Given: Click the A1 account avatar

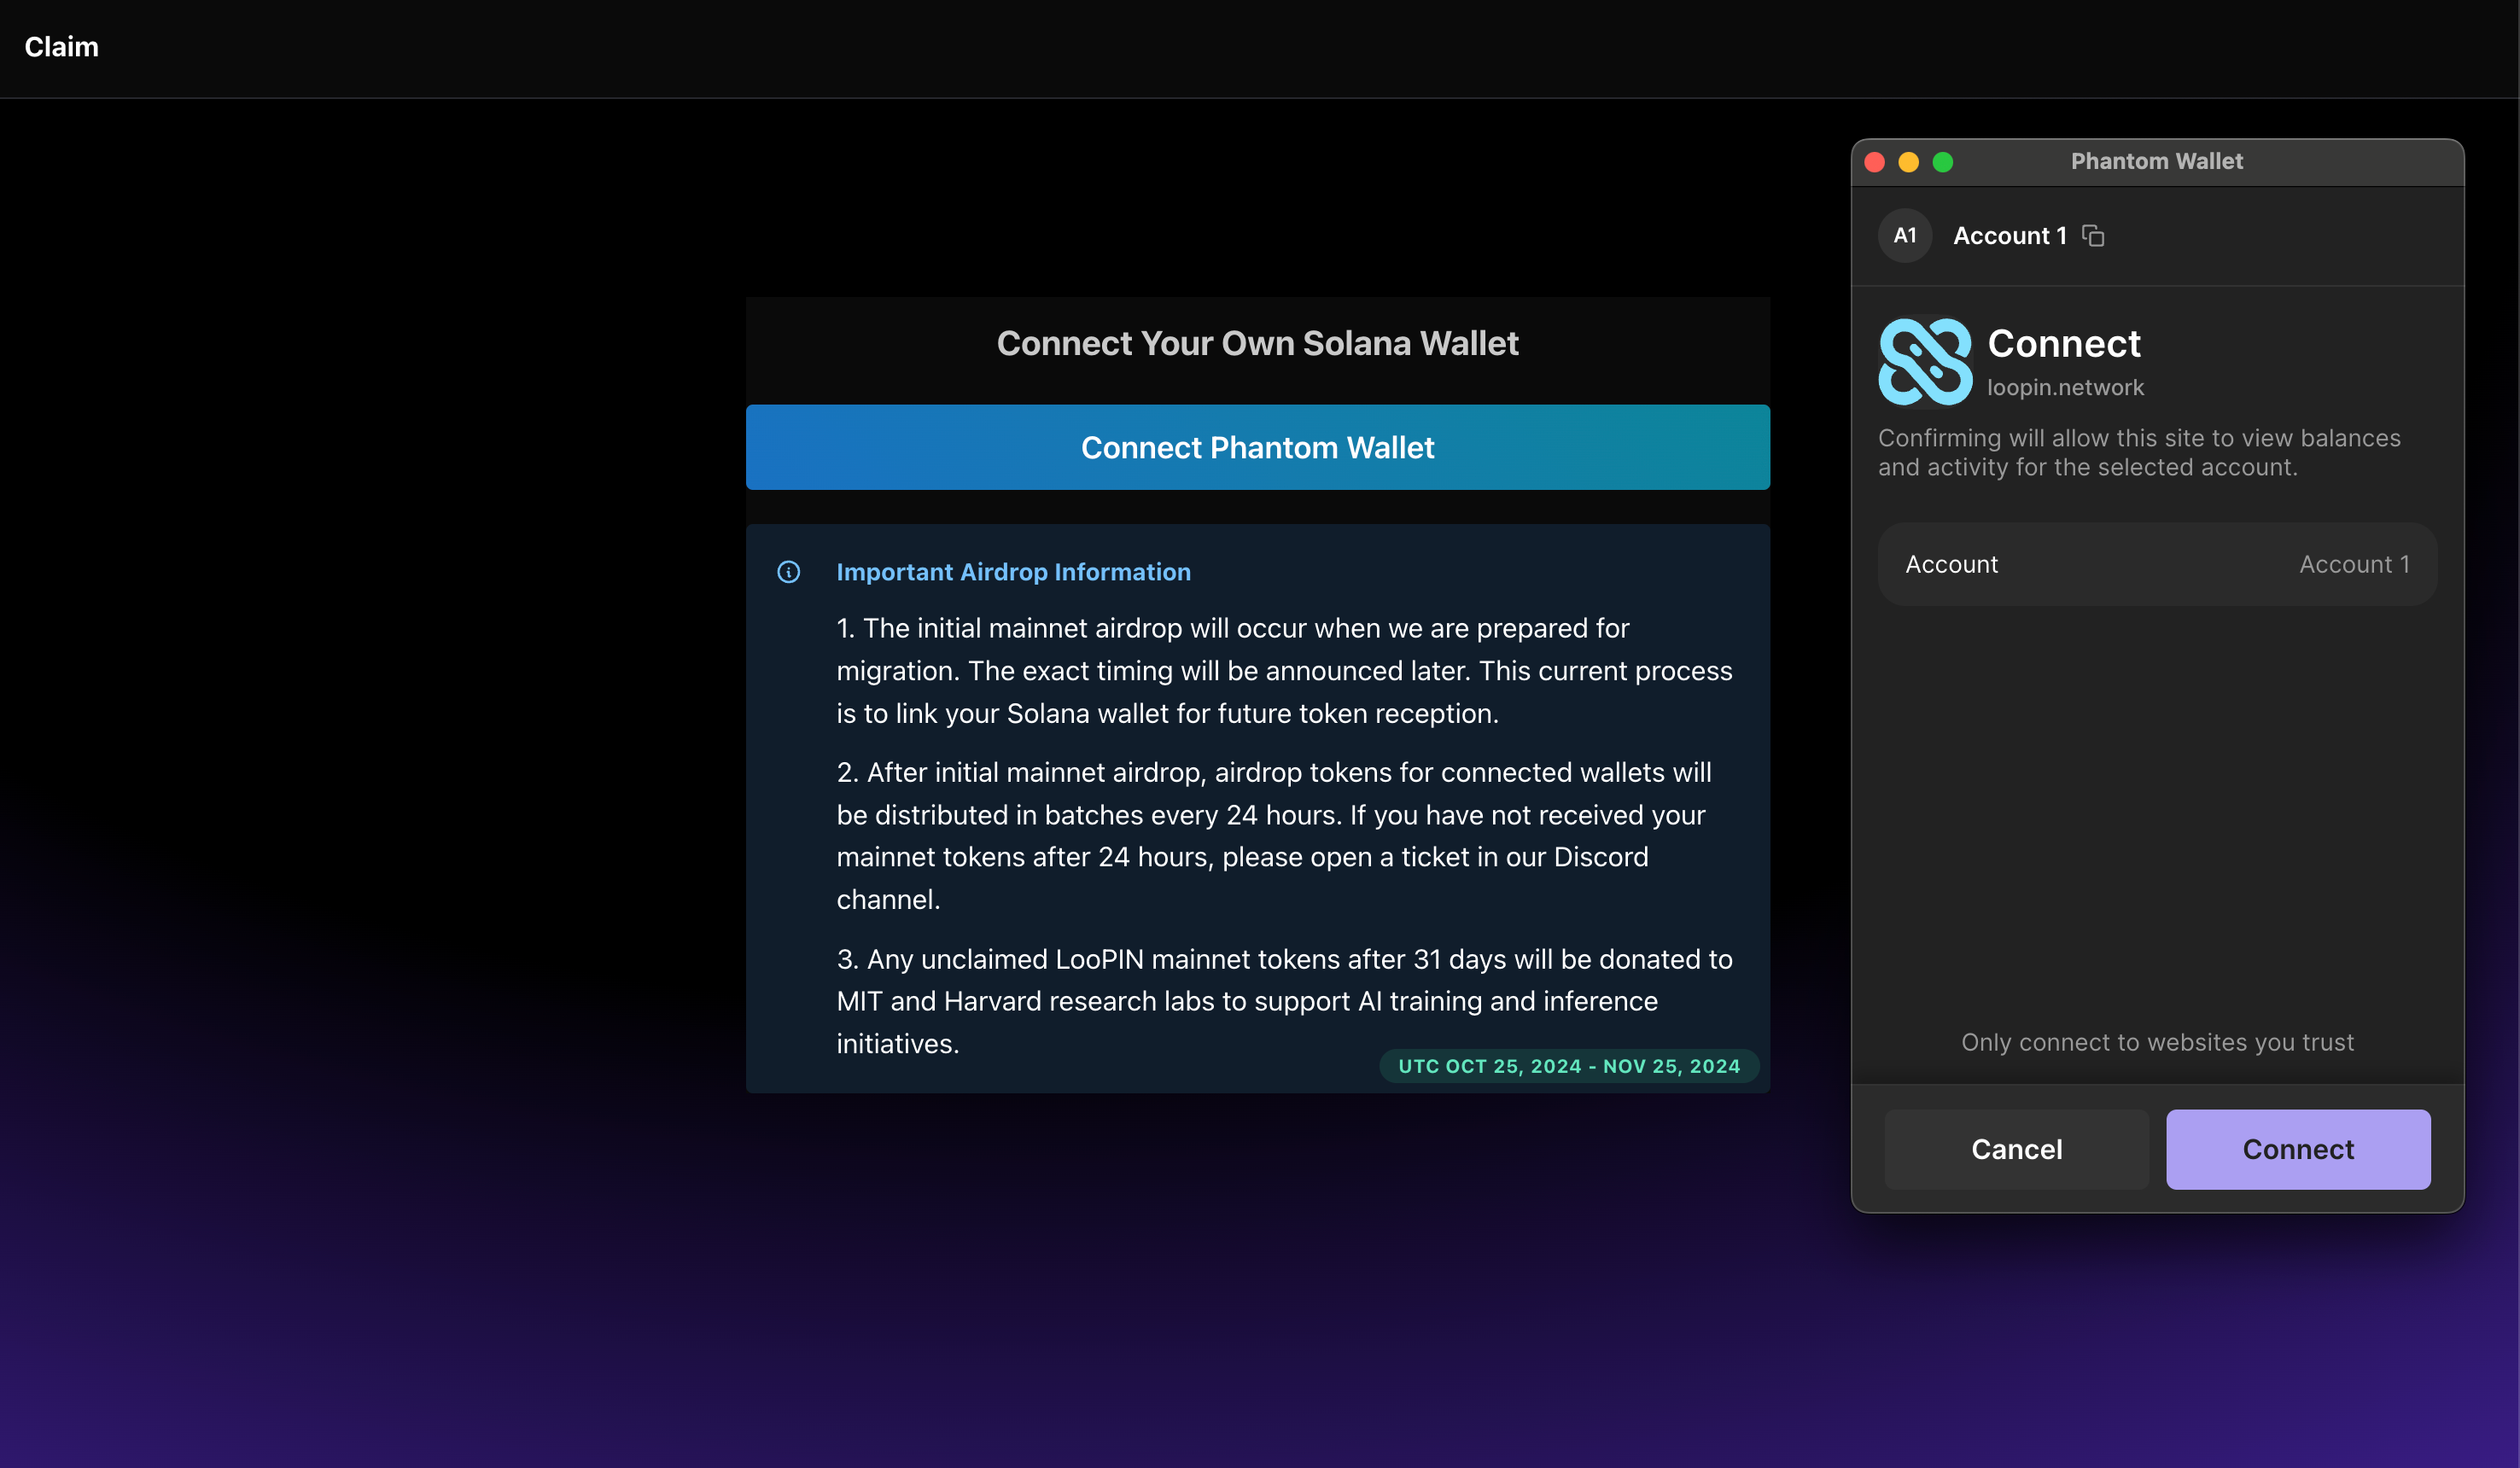Looking at the screenshot, I should pyautogui.click(x=1905, y=235).
